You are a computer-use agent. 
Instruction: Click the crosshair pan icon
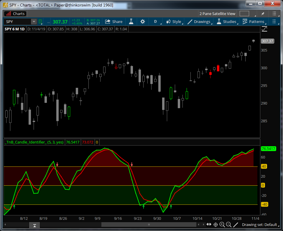click(215, 225)
